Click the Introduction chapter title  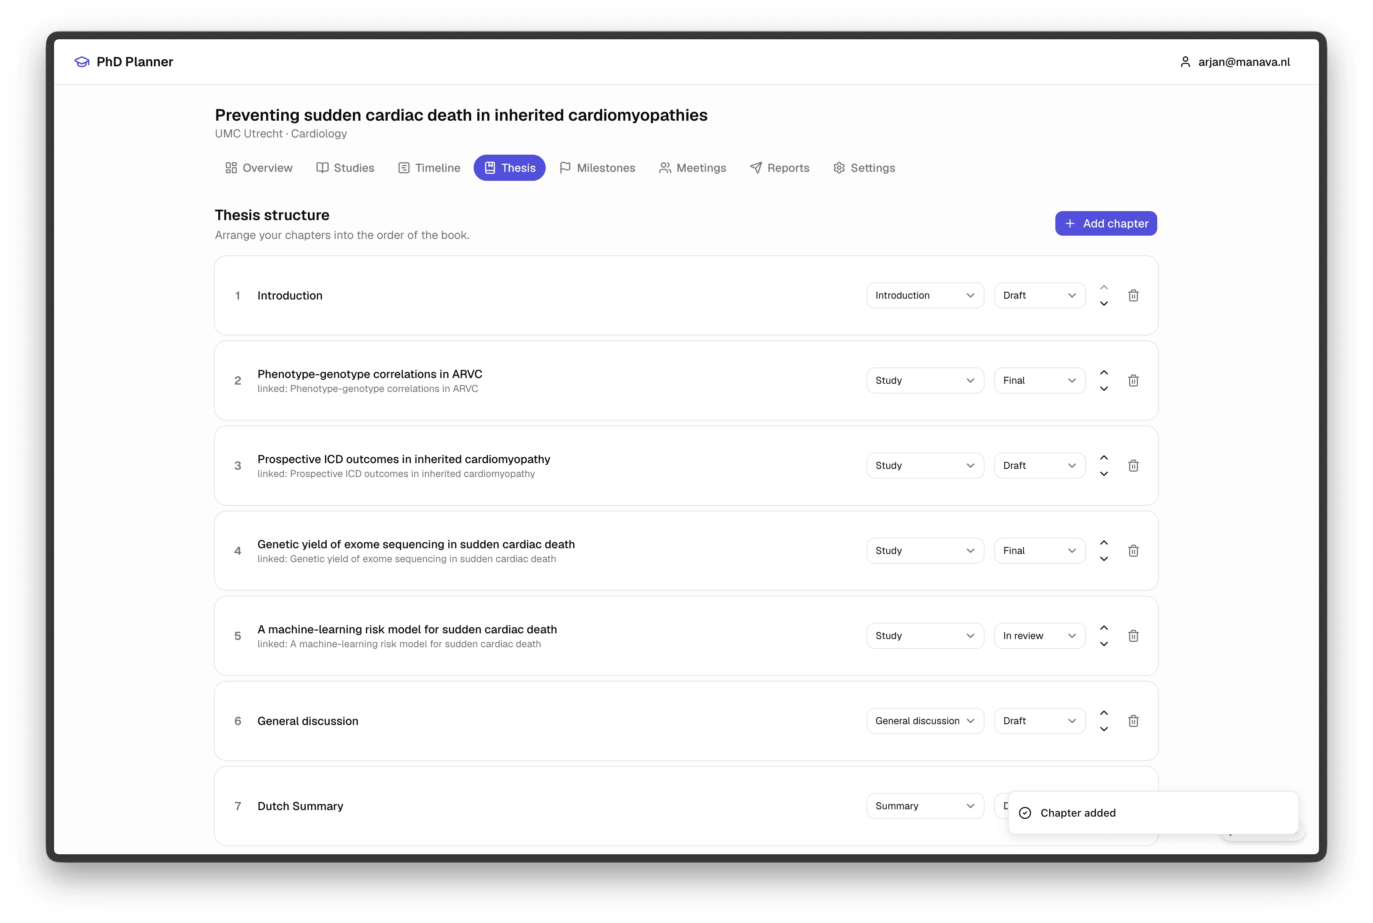tap(290, 295)
